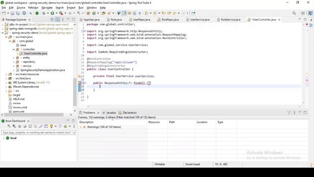Click the Save All toolbar icon
Screen dimensions: 314x177
click(18, 13)
